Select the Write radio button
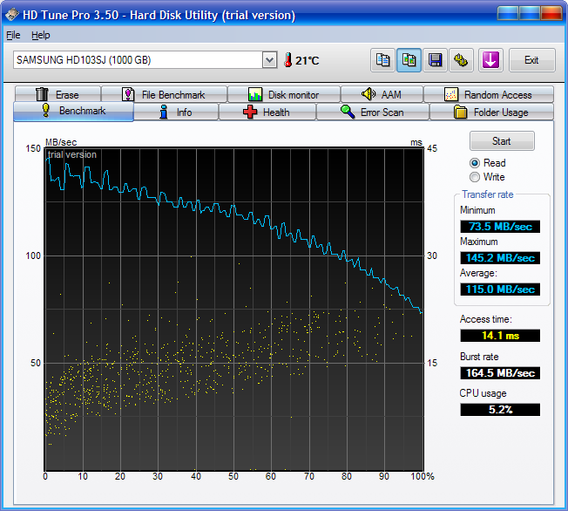Screen dimensions: 568x511 pos(475,177)
